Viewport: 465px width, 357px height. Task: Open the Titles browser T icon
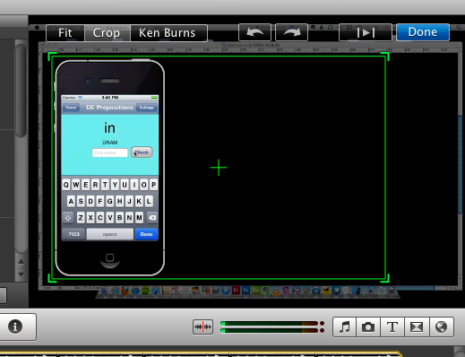coord(392,327)
